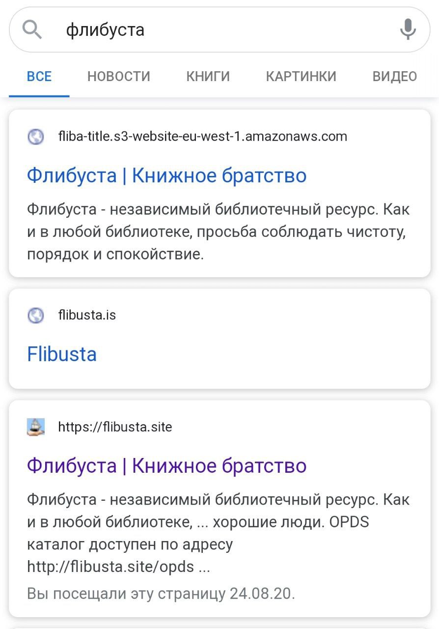
Task: Tap the magnifying glass search icon
Action: (32, 30)
